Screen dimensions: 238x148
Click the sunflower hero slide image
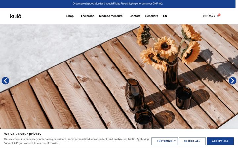(x=119, y=77)
